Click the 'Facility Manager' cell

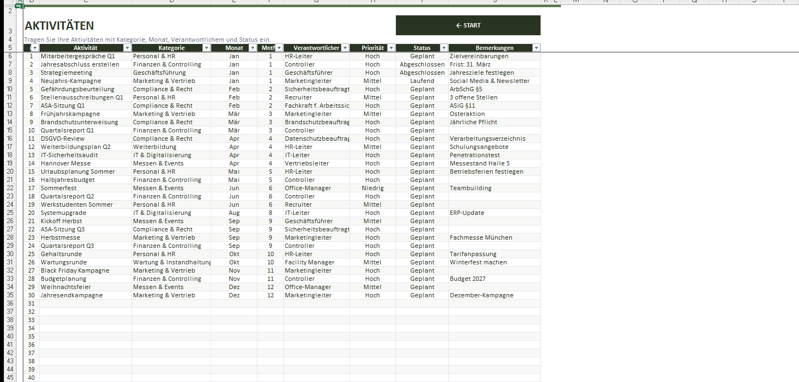point(316,262)
